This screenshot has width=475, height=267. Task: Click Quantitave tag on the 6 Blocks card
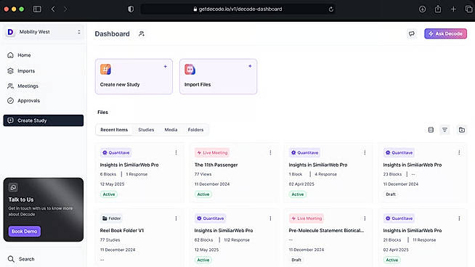(116, 152)
